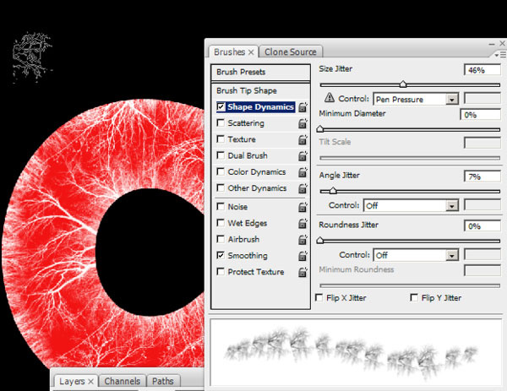Click lock icon beside Texture
The width and height of the screenshot is (507, 391).
(x=303, y=139)
